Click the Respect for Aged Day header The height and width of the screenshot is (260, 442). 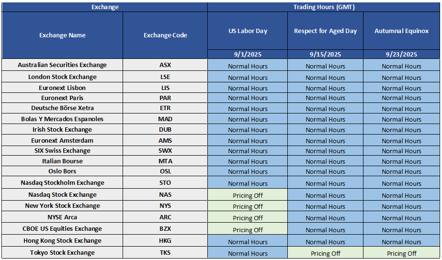(325, 31)
